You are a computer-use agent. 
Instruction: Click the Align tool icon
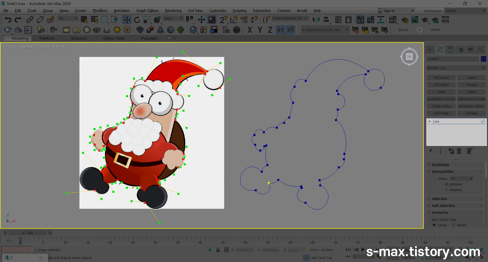point(326,20)
